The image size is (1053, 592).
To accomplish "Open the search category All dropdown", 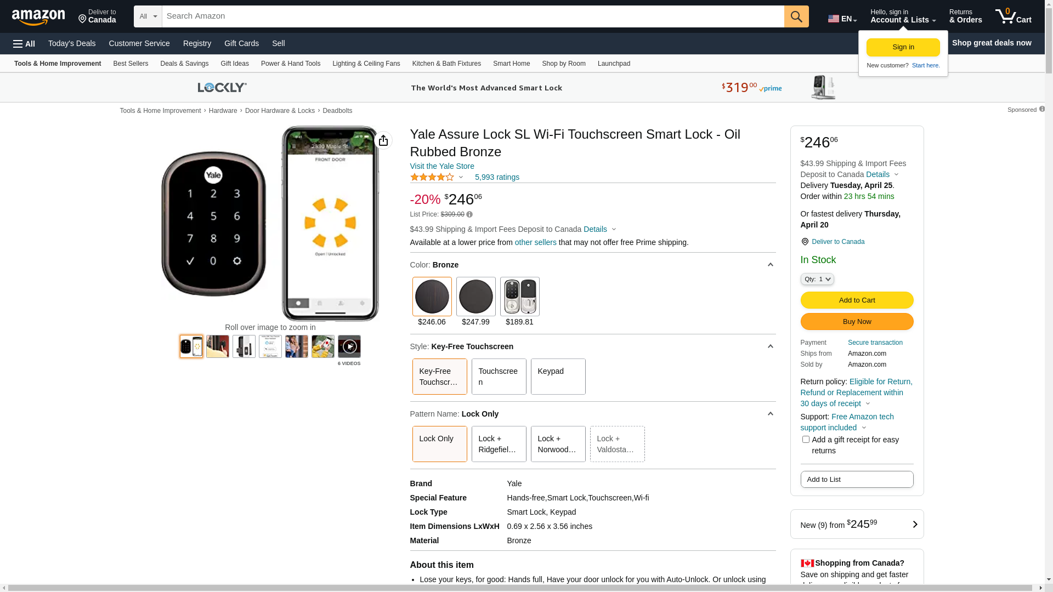I will [x=148, y=16].
